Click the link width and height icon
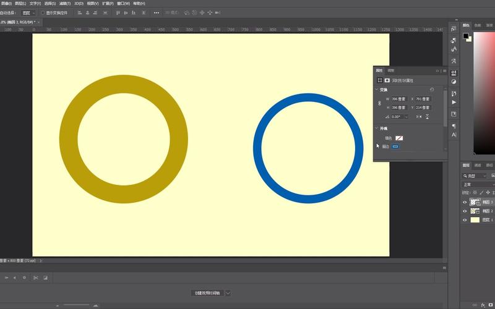The height and width of the screenshot is (309, 495). pyautogui.click(x=379, y=103)
